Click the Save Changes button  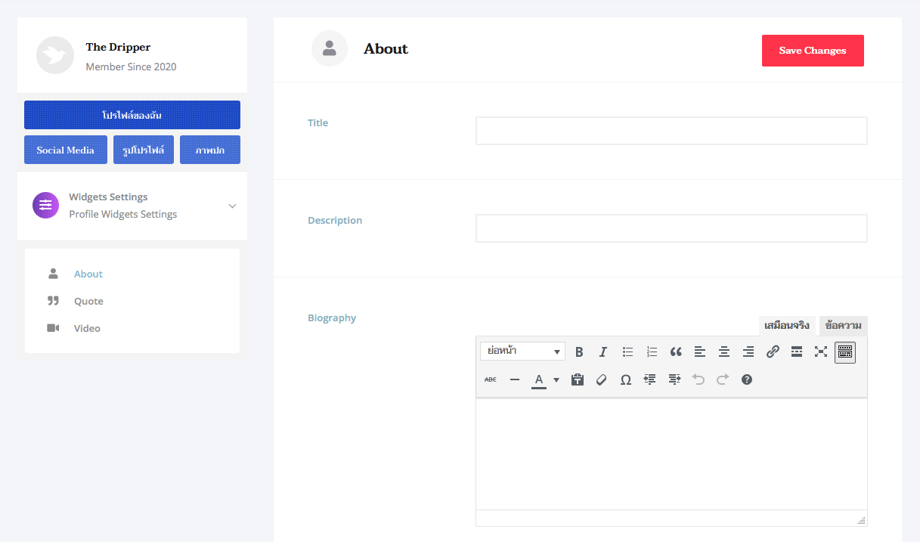coord(813,51)
